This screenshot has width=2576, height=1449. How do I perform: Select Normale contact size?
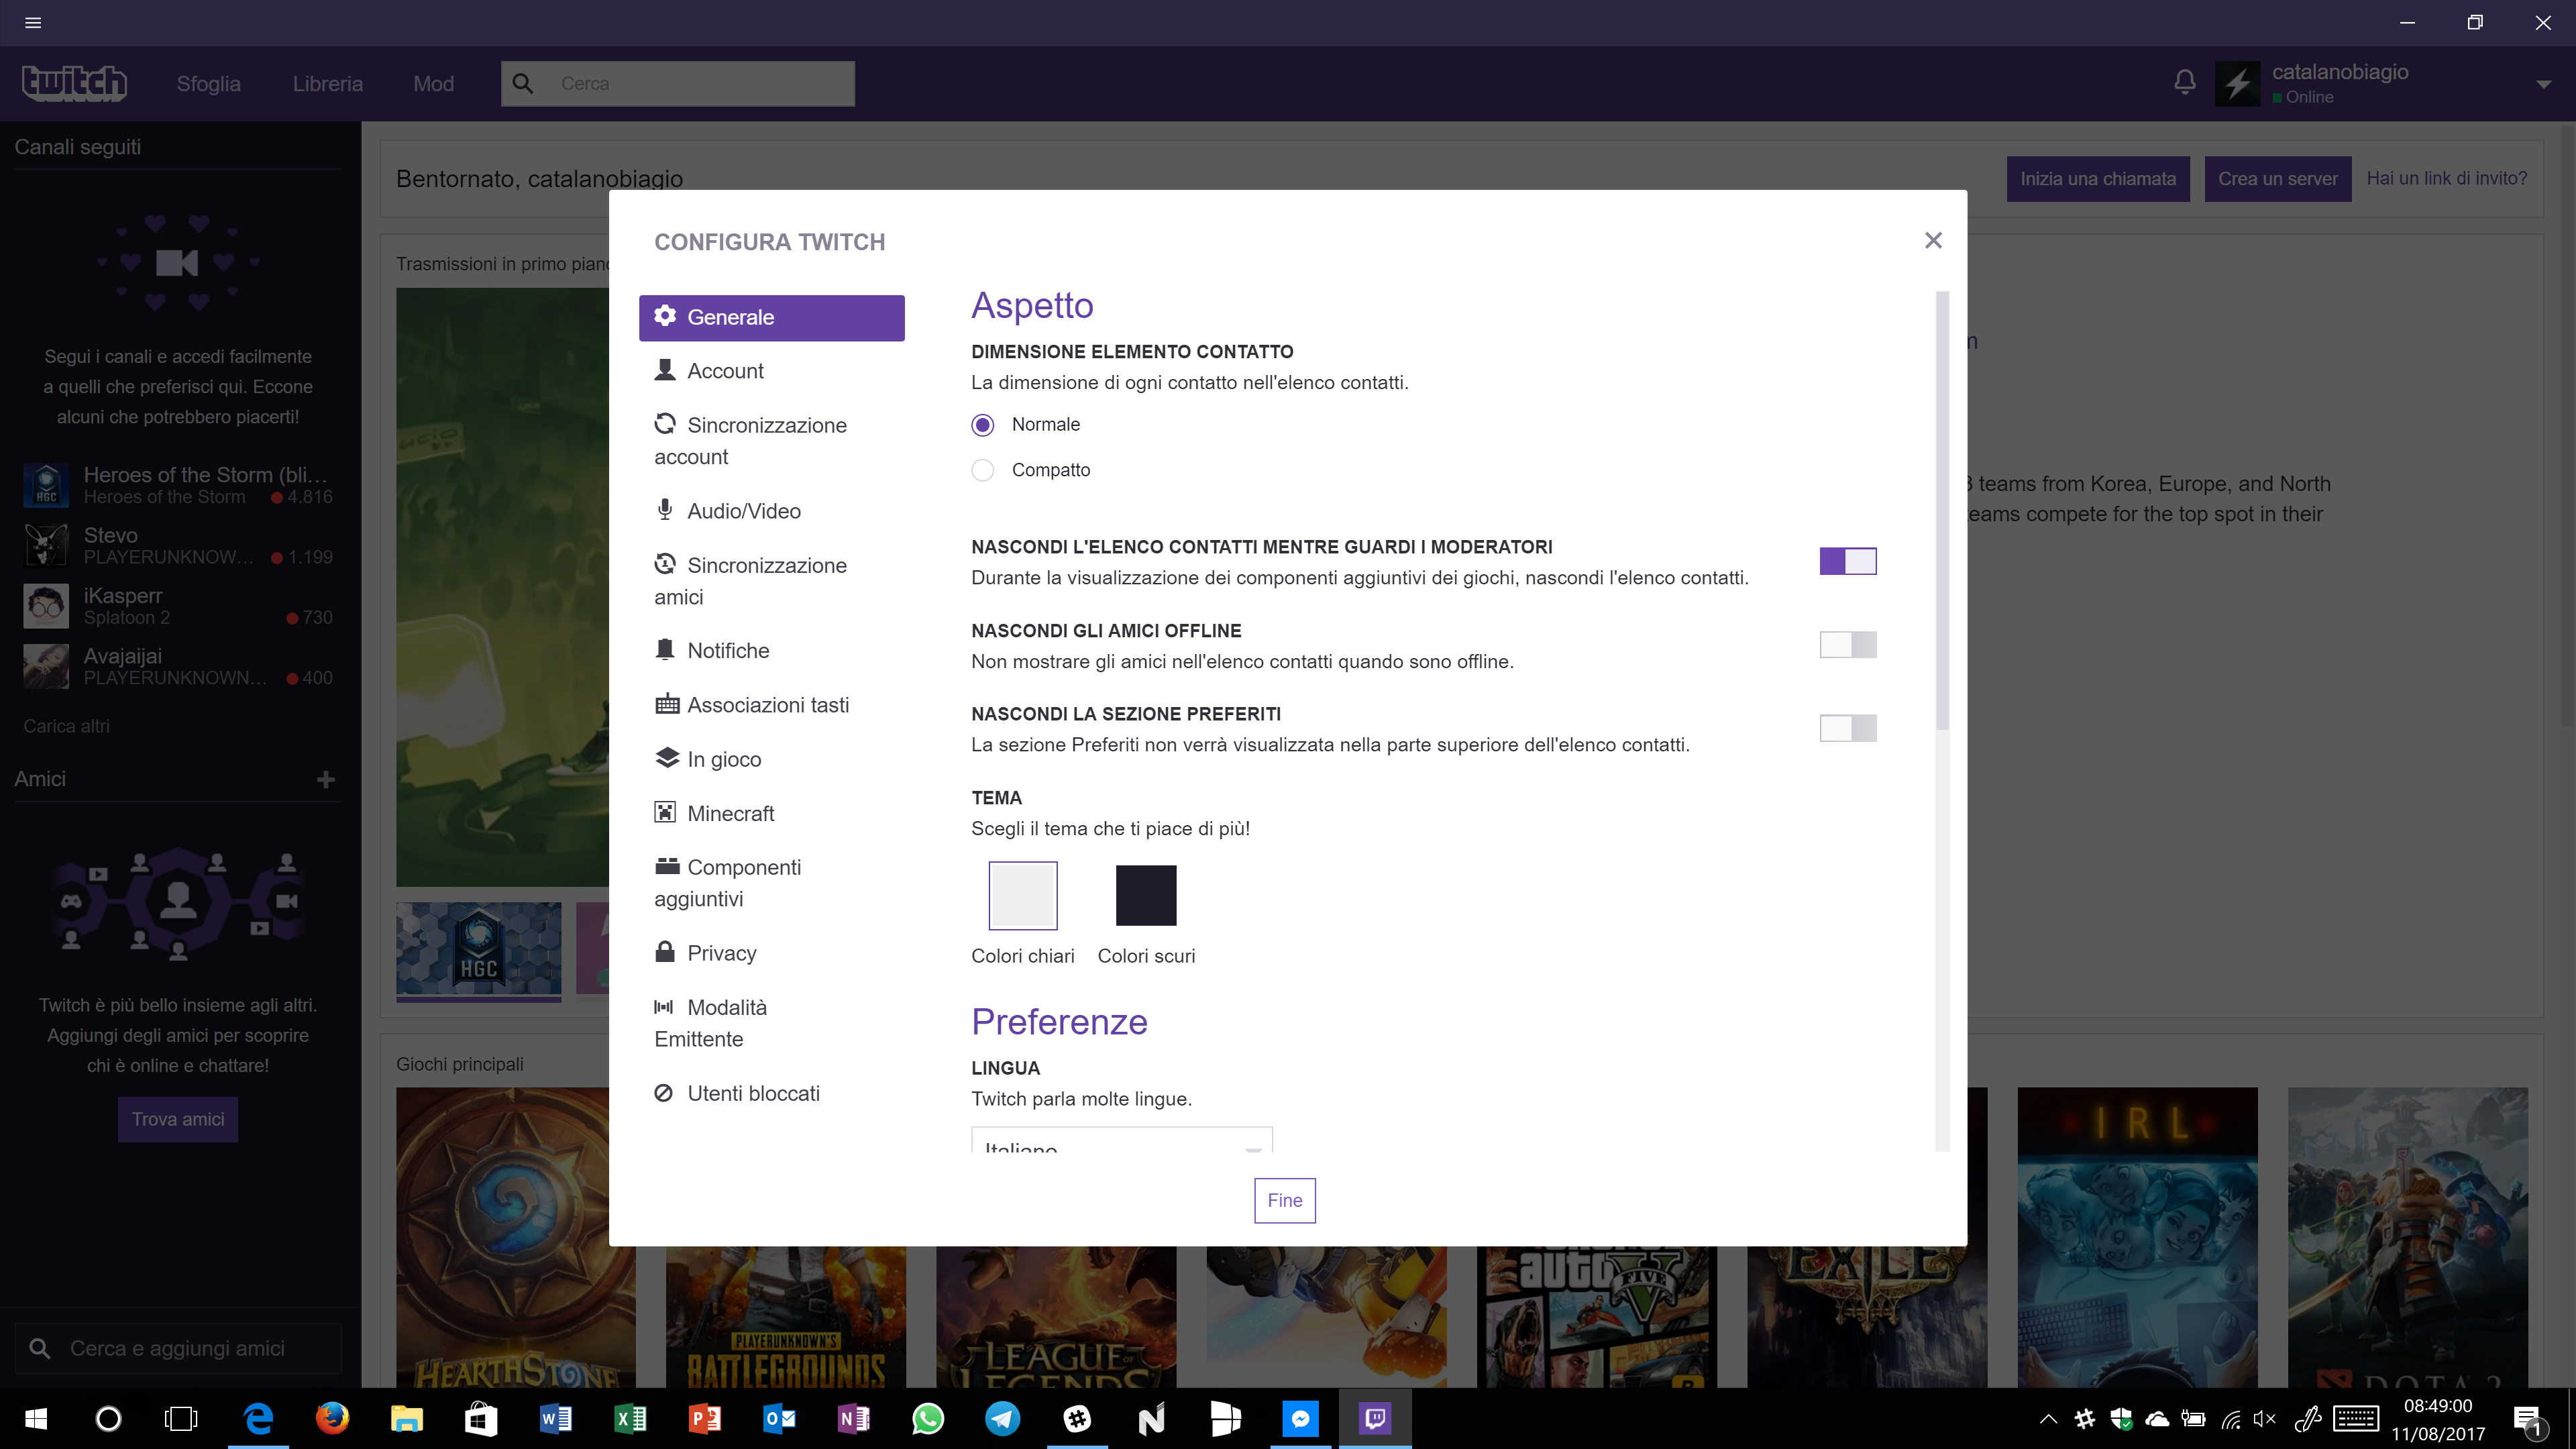983,425
